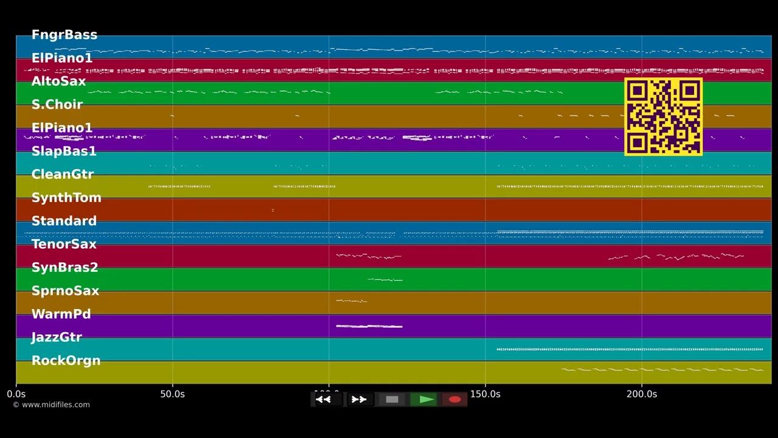
Task: Click the SprnoSax notes in the orange lane
Action: tap(351, 301)
